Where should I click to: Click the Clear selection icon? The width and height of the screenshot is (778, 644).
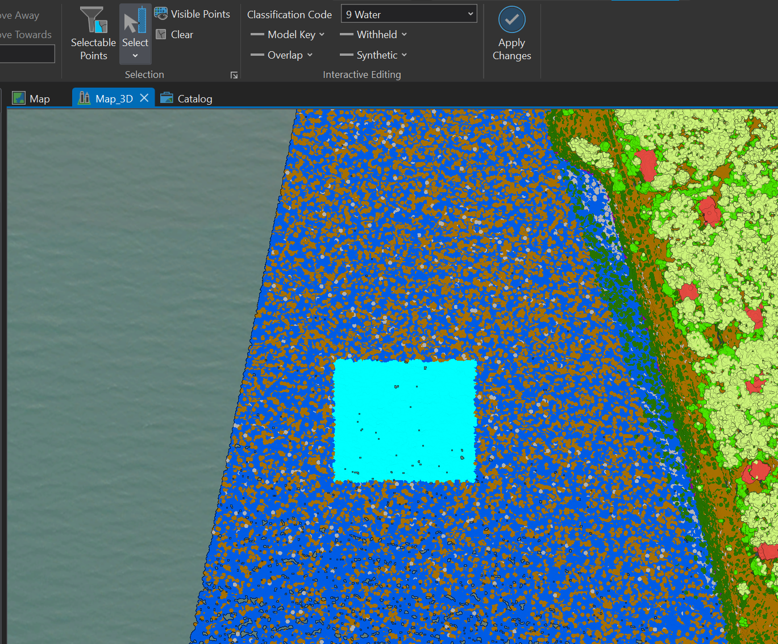161,34
